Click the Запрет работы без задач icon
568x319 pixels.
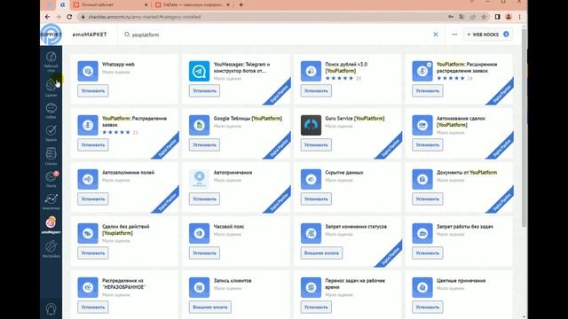[x=422, y=233]
